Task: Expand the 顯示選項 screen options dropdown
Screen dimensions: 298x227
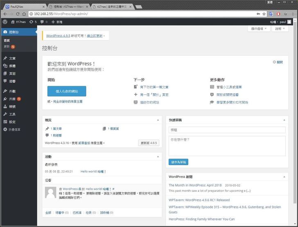Action: point(259,29)
